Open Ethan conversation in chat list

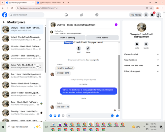coord(22,94)
